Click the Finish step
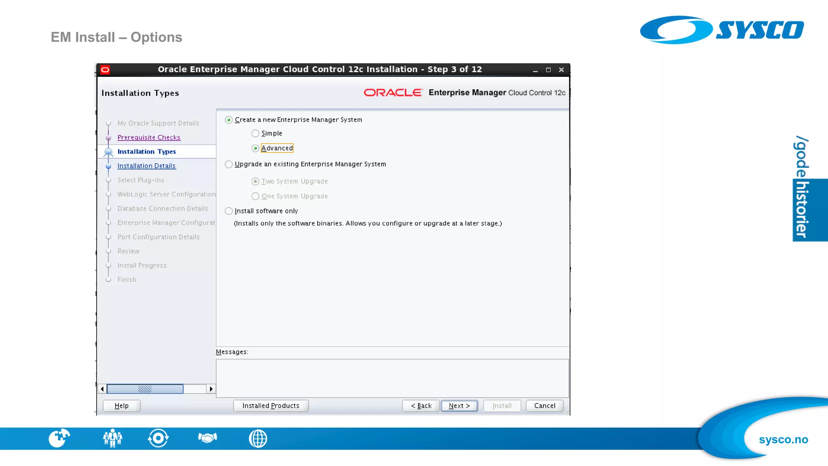 pyautogui.click(x=127, y=280)
